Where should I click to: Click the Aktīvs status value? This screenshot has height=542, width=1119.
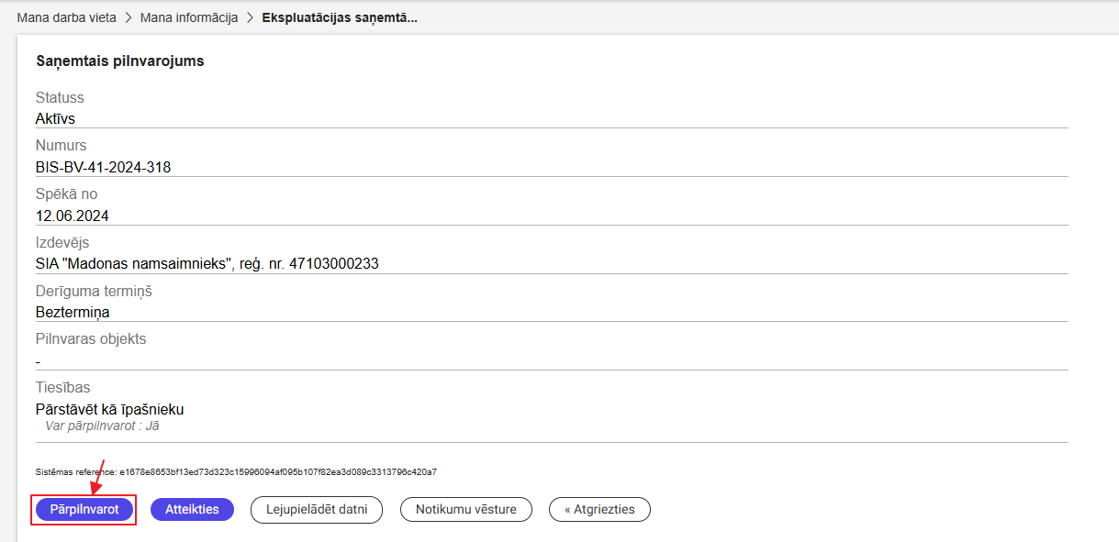pos(55,118)
